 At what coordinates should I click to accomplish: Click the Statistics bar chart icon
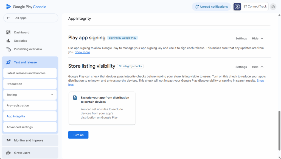9,41
